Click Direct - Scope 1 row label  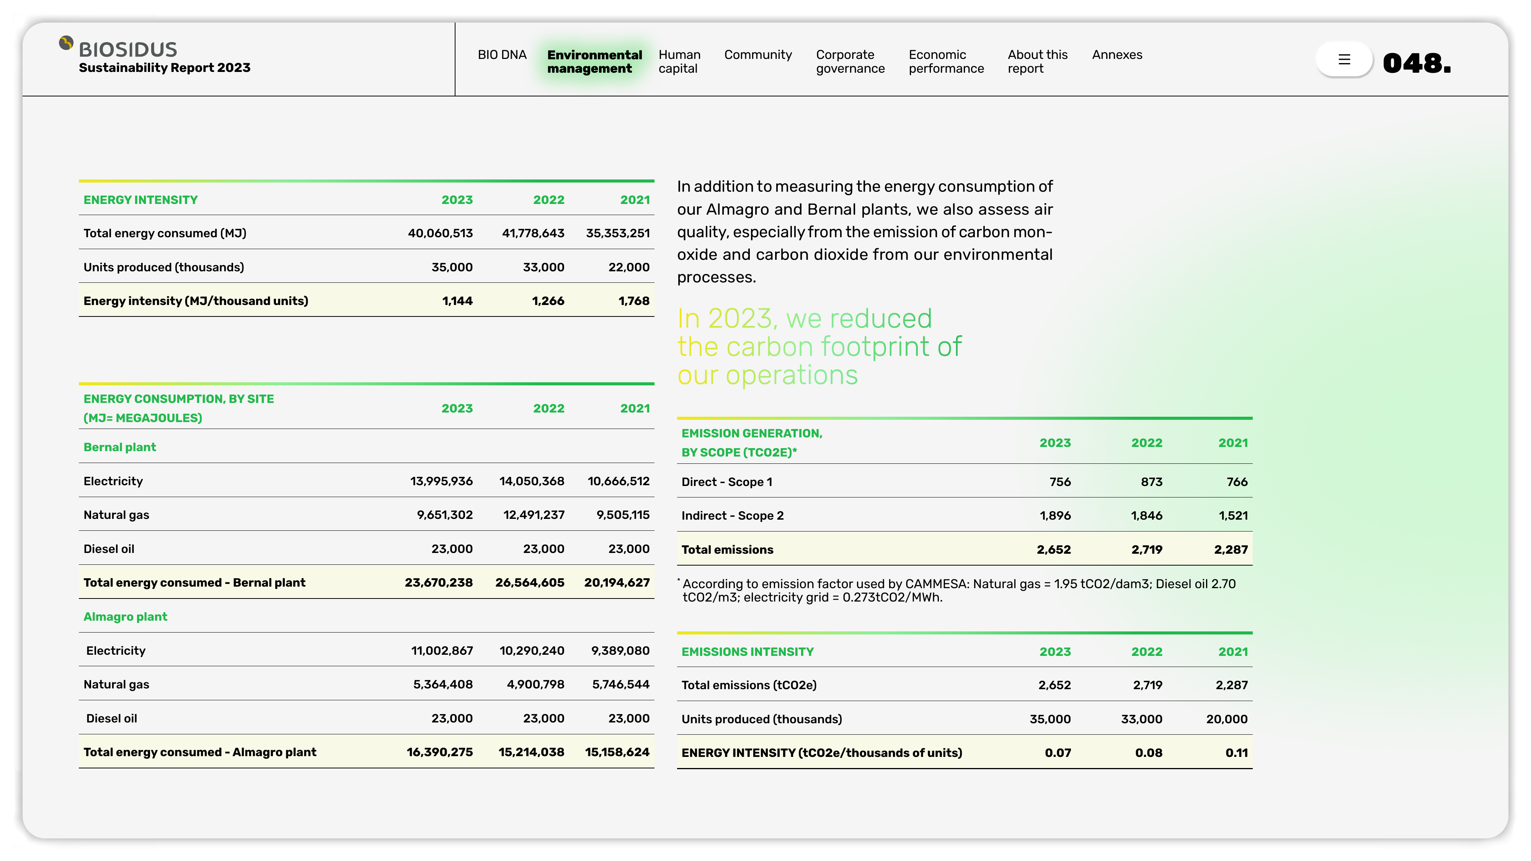[726, 482]
